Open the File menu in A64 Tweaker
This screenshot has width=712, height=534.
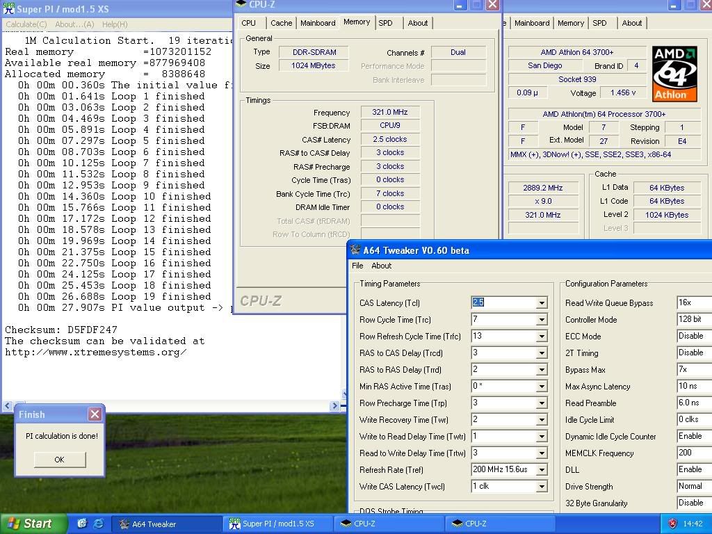[357, 266]
